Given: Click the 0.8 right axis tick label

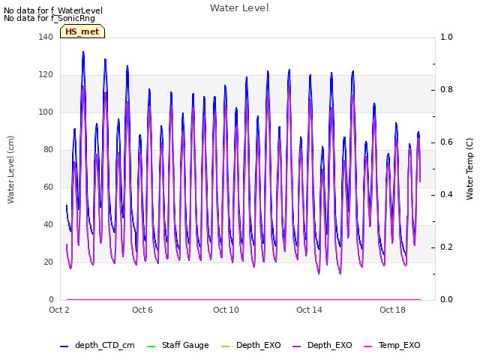Looking at the screenshot, I should tap(446, 90).
